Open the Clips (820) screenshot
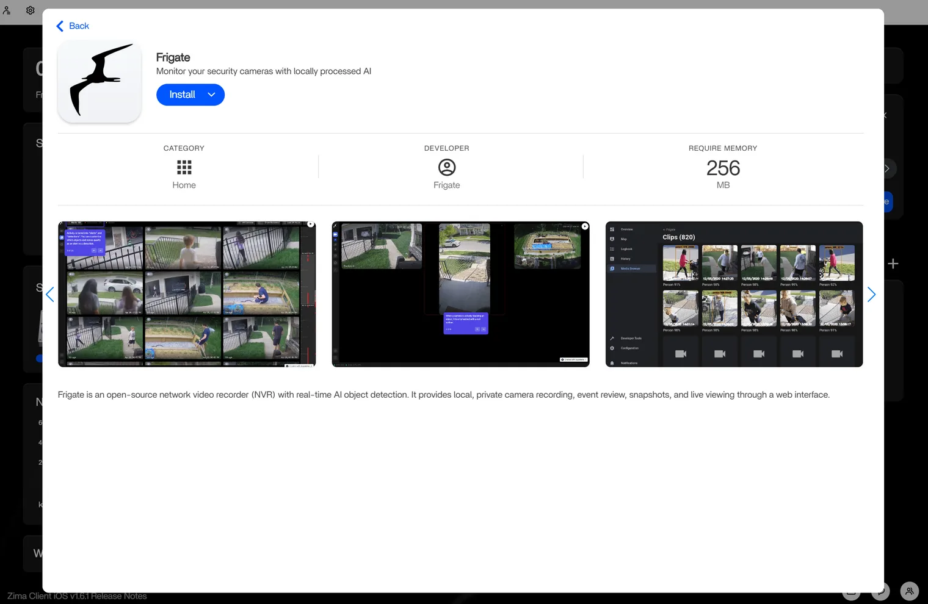 (734, 294)
